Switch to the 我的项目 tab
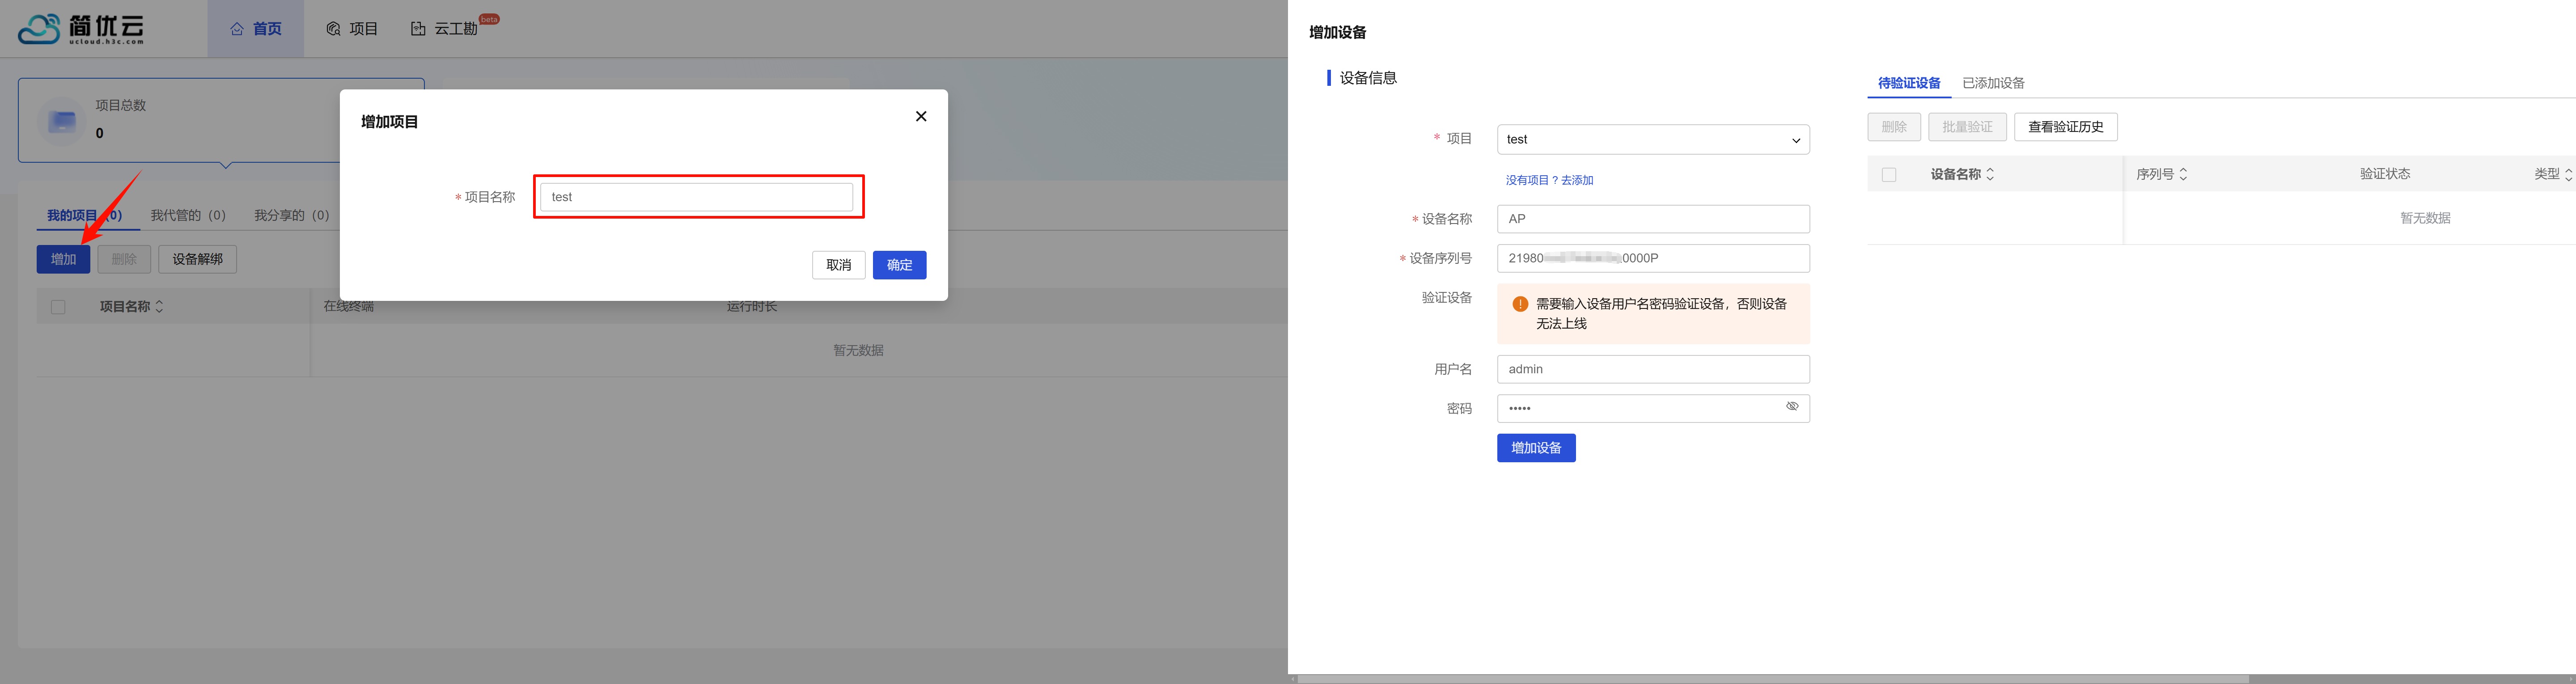 point(85,215)
